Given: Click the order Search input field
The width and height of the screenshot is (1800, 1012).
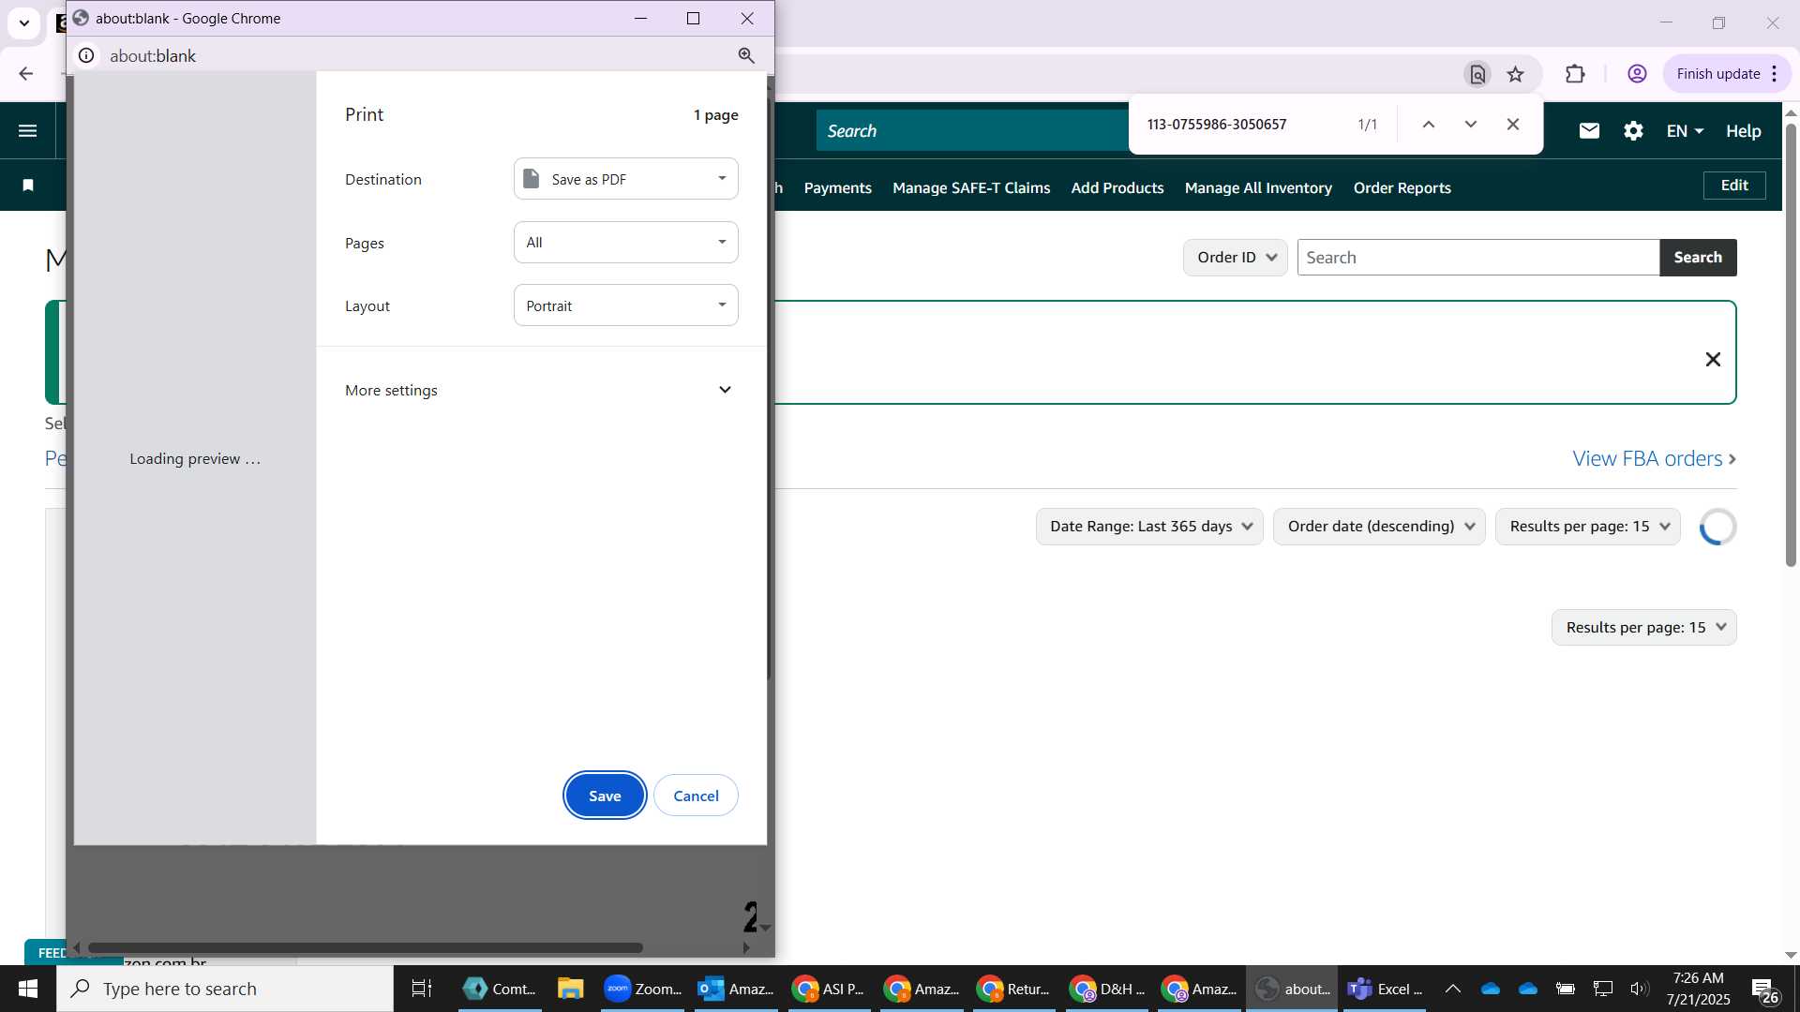Looking at the screenshot, I should (1478, 258).
